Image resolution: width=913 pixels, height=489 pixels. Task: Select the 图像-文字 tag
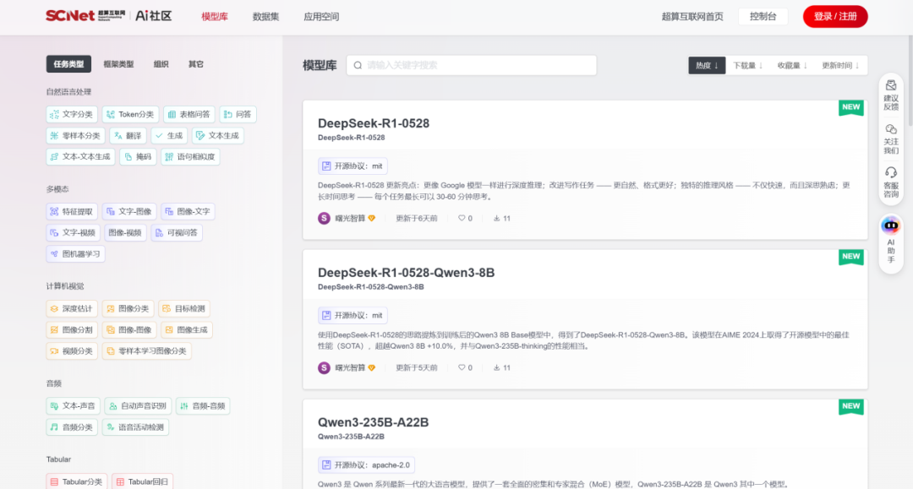188,212
